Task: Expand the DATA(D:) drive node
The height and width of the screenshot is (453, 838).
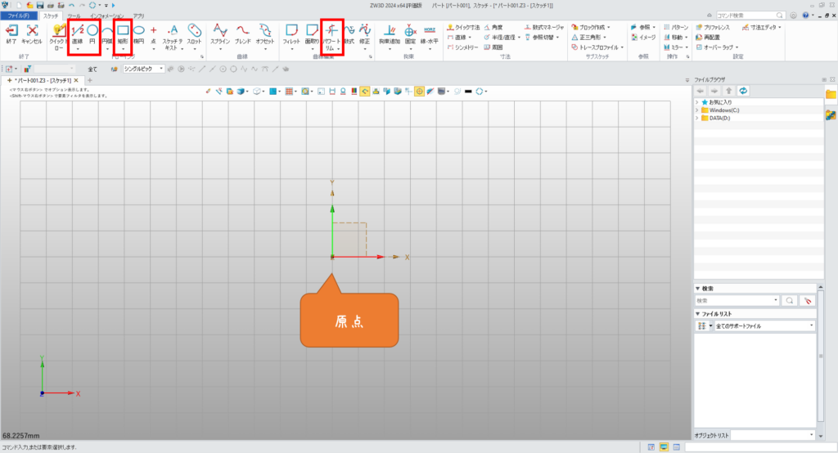Action: tap(696, 119)
